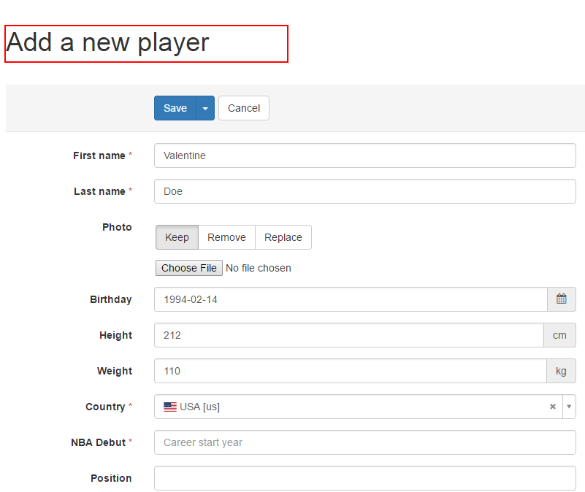Click the caret icon on the Save split button
The width and height of the screenshot is (585, 492).
(x=205, y=107)
